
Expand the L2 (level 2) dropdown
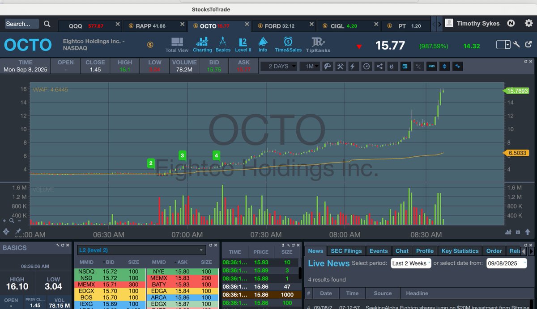click(x=141, y=250)
